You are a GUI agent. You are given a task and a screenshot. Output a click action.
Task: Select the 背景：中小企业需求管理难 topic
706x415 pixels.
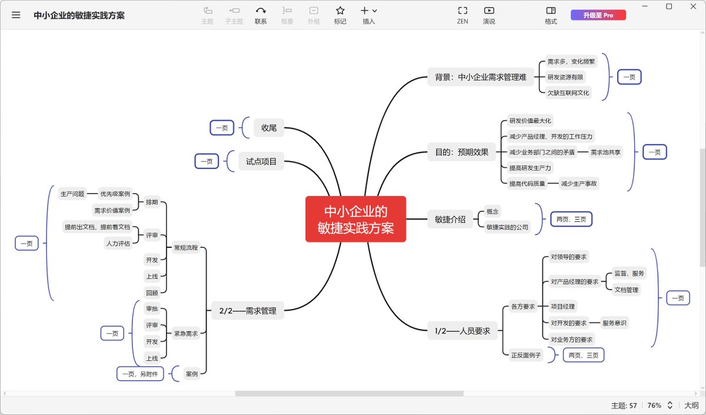tap(481, 77)
